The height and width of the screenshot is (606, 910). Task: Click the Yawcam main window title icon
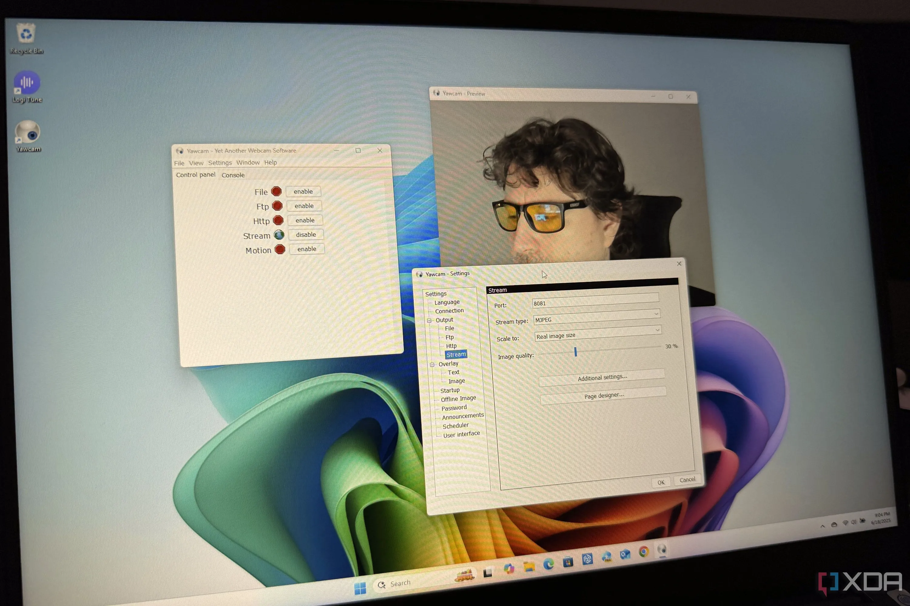tap(180, 151)
